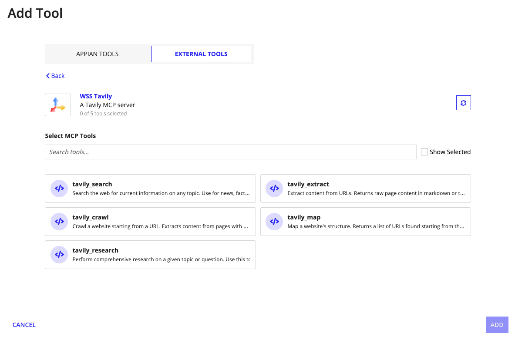The width and height of the screenshot is (515, 337).
Task: Click the 'Show Selected' label text
Action: click(x=450, y=152)
